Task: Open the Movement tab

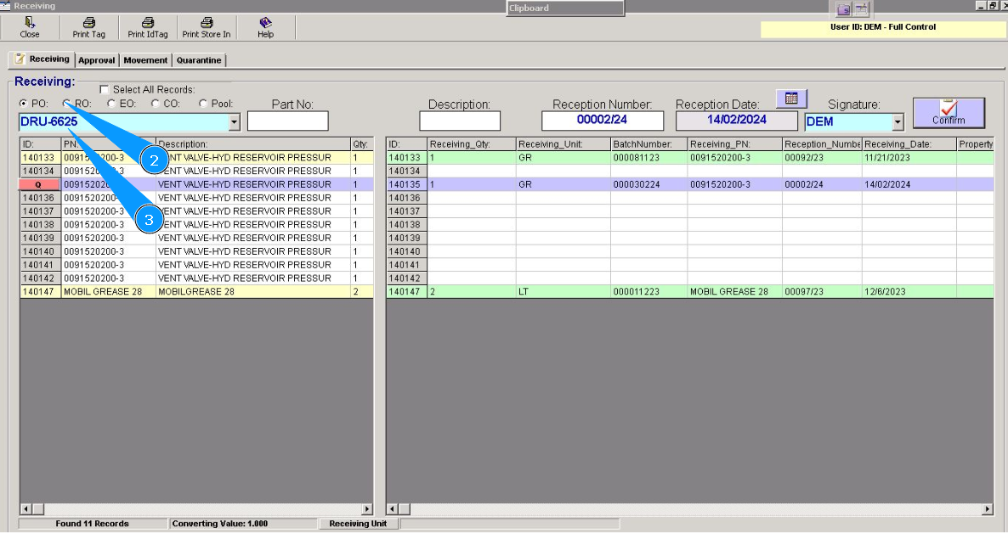Action: coord(145,60)
